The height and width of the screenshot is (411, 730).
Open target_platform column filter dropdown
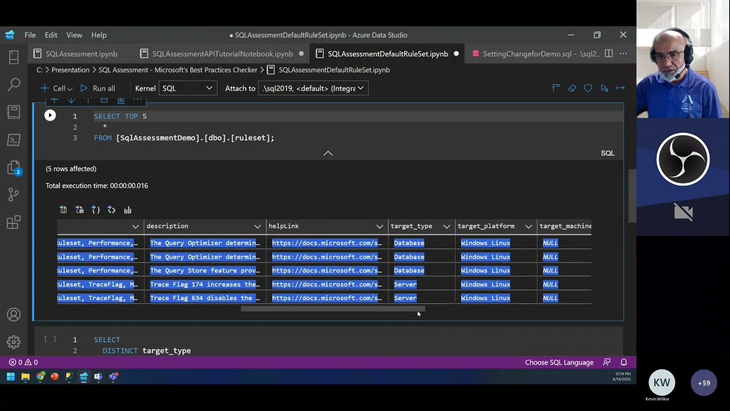(x=529, y=227)
